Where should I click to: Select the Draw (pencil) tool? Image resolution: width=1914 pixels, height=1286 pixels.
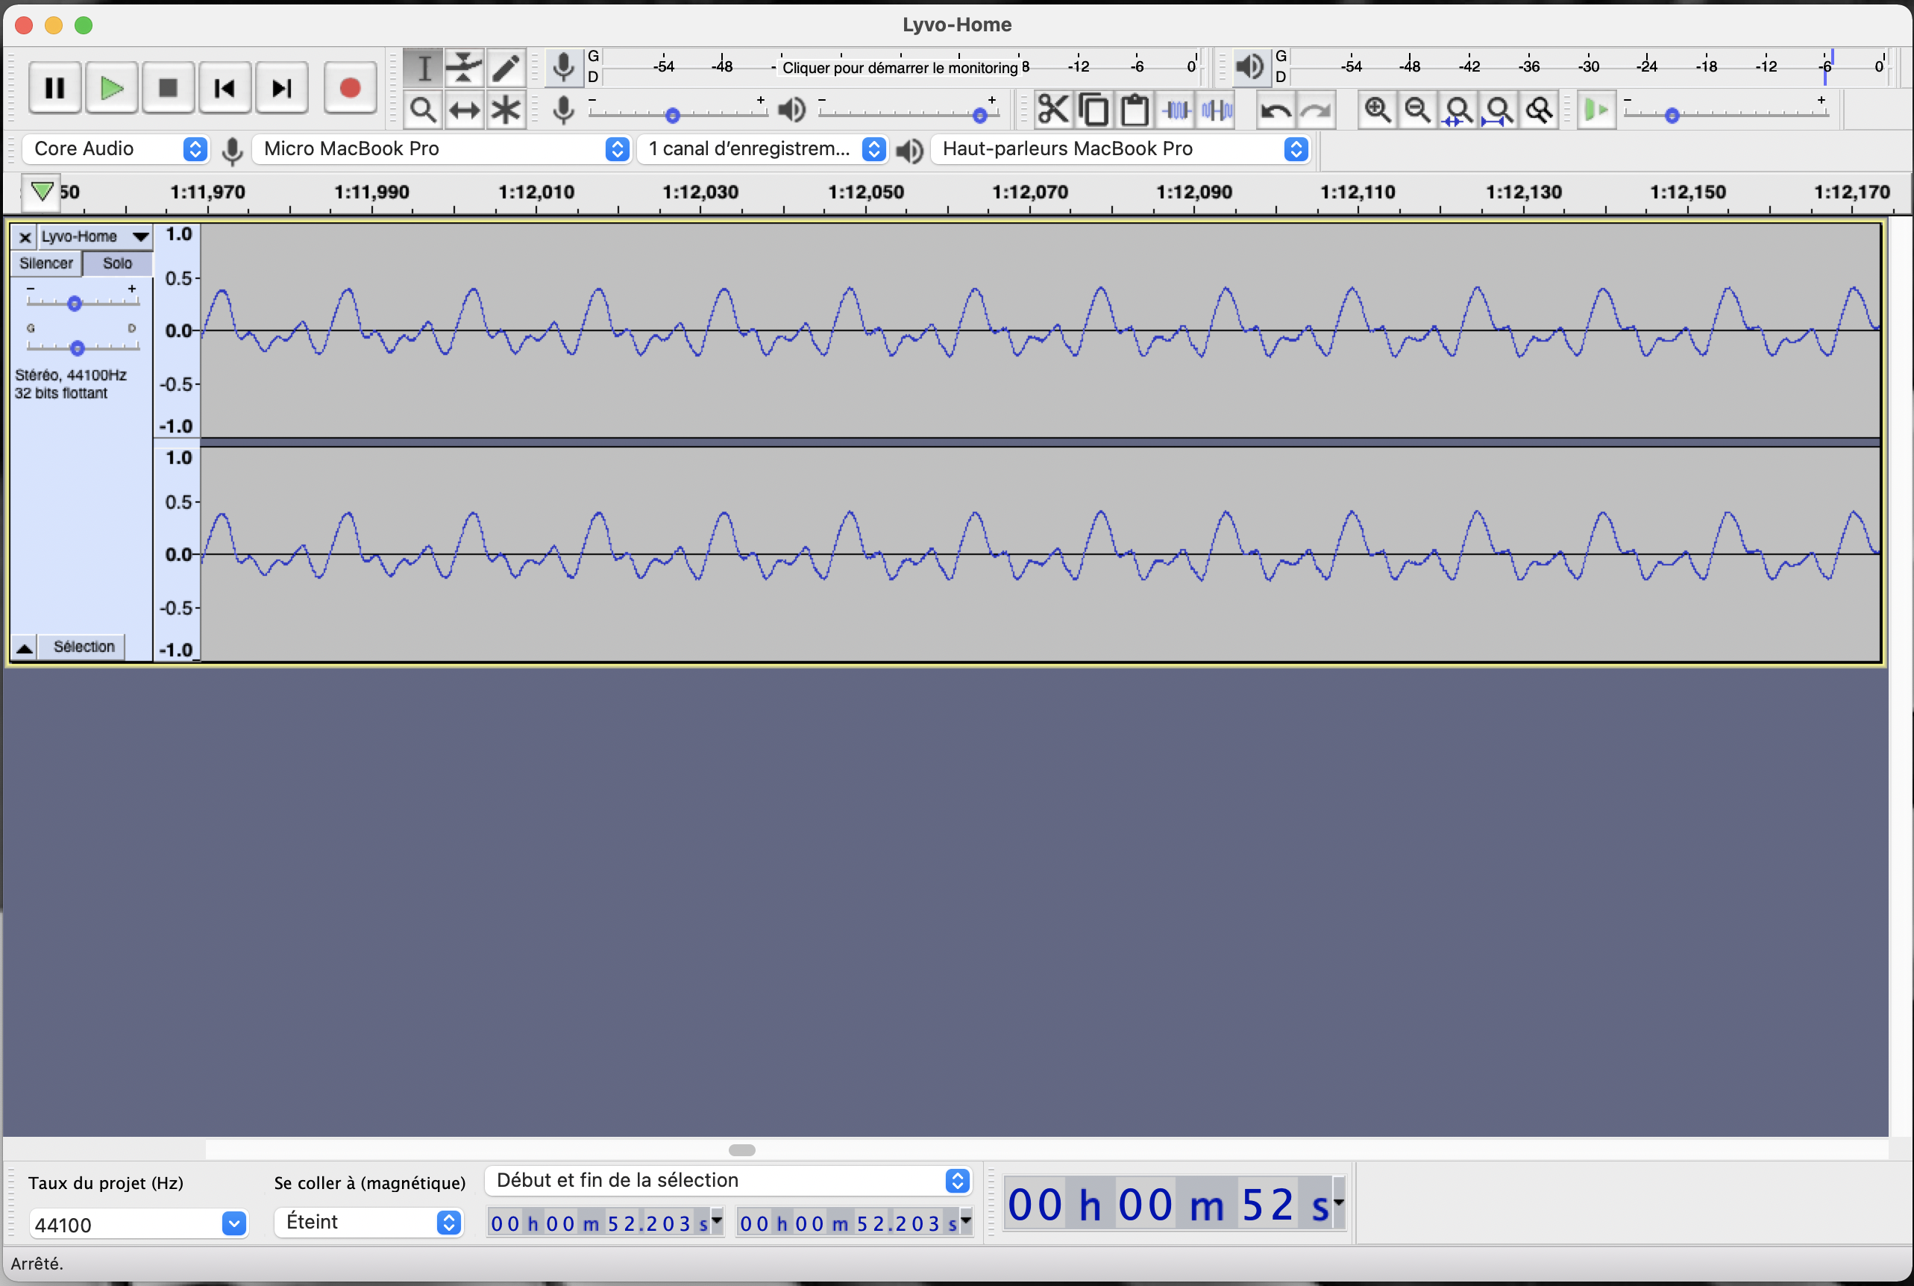point(505,68)
